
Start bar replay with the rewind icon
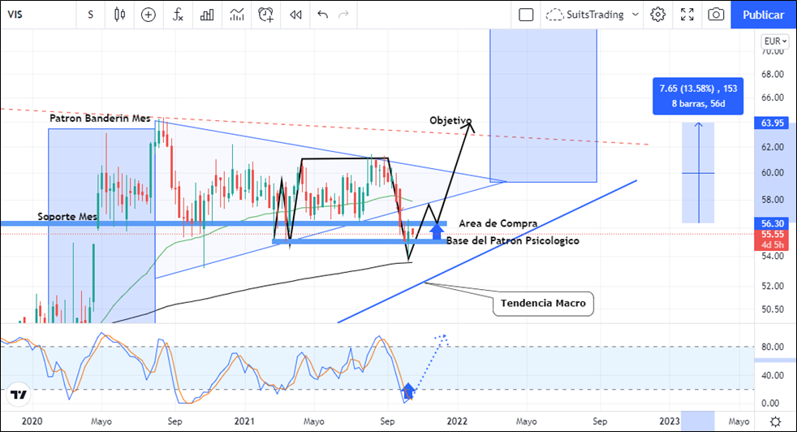295,15
